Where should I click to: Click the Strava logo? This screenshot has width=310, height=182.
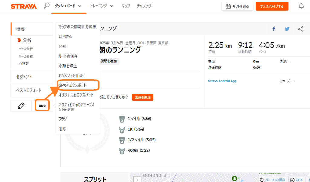pos(23,5)
